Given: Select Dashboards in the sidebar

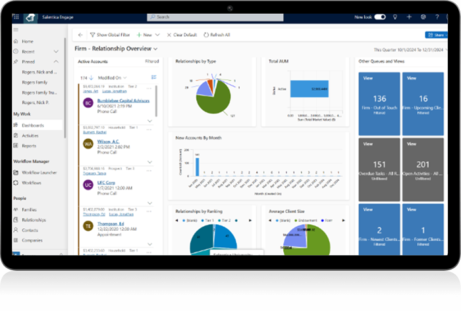Looking at the screenshot, I should [34, 125].
